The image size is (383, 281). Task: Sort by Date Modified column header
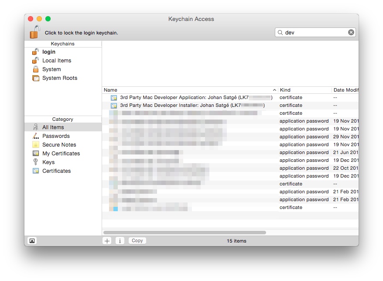pyautogui.click(x=345, y=90)
